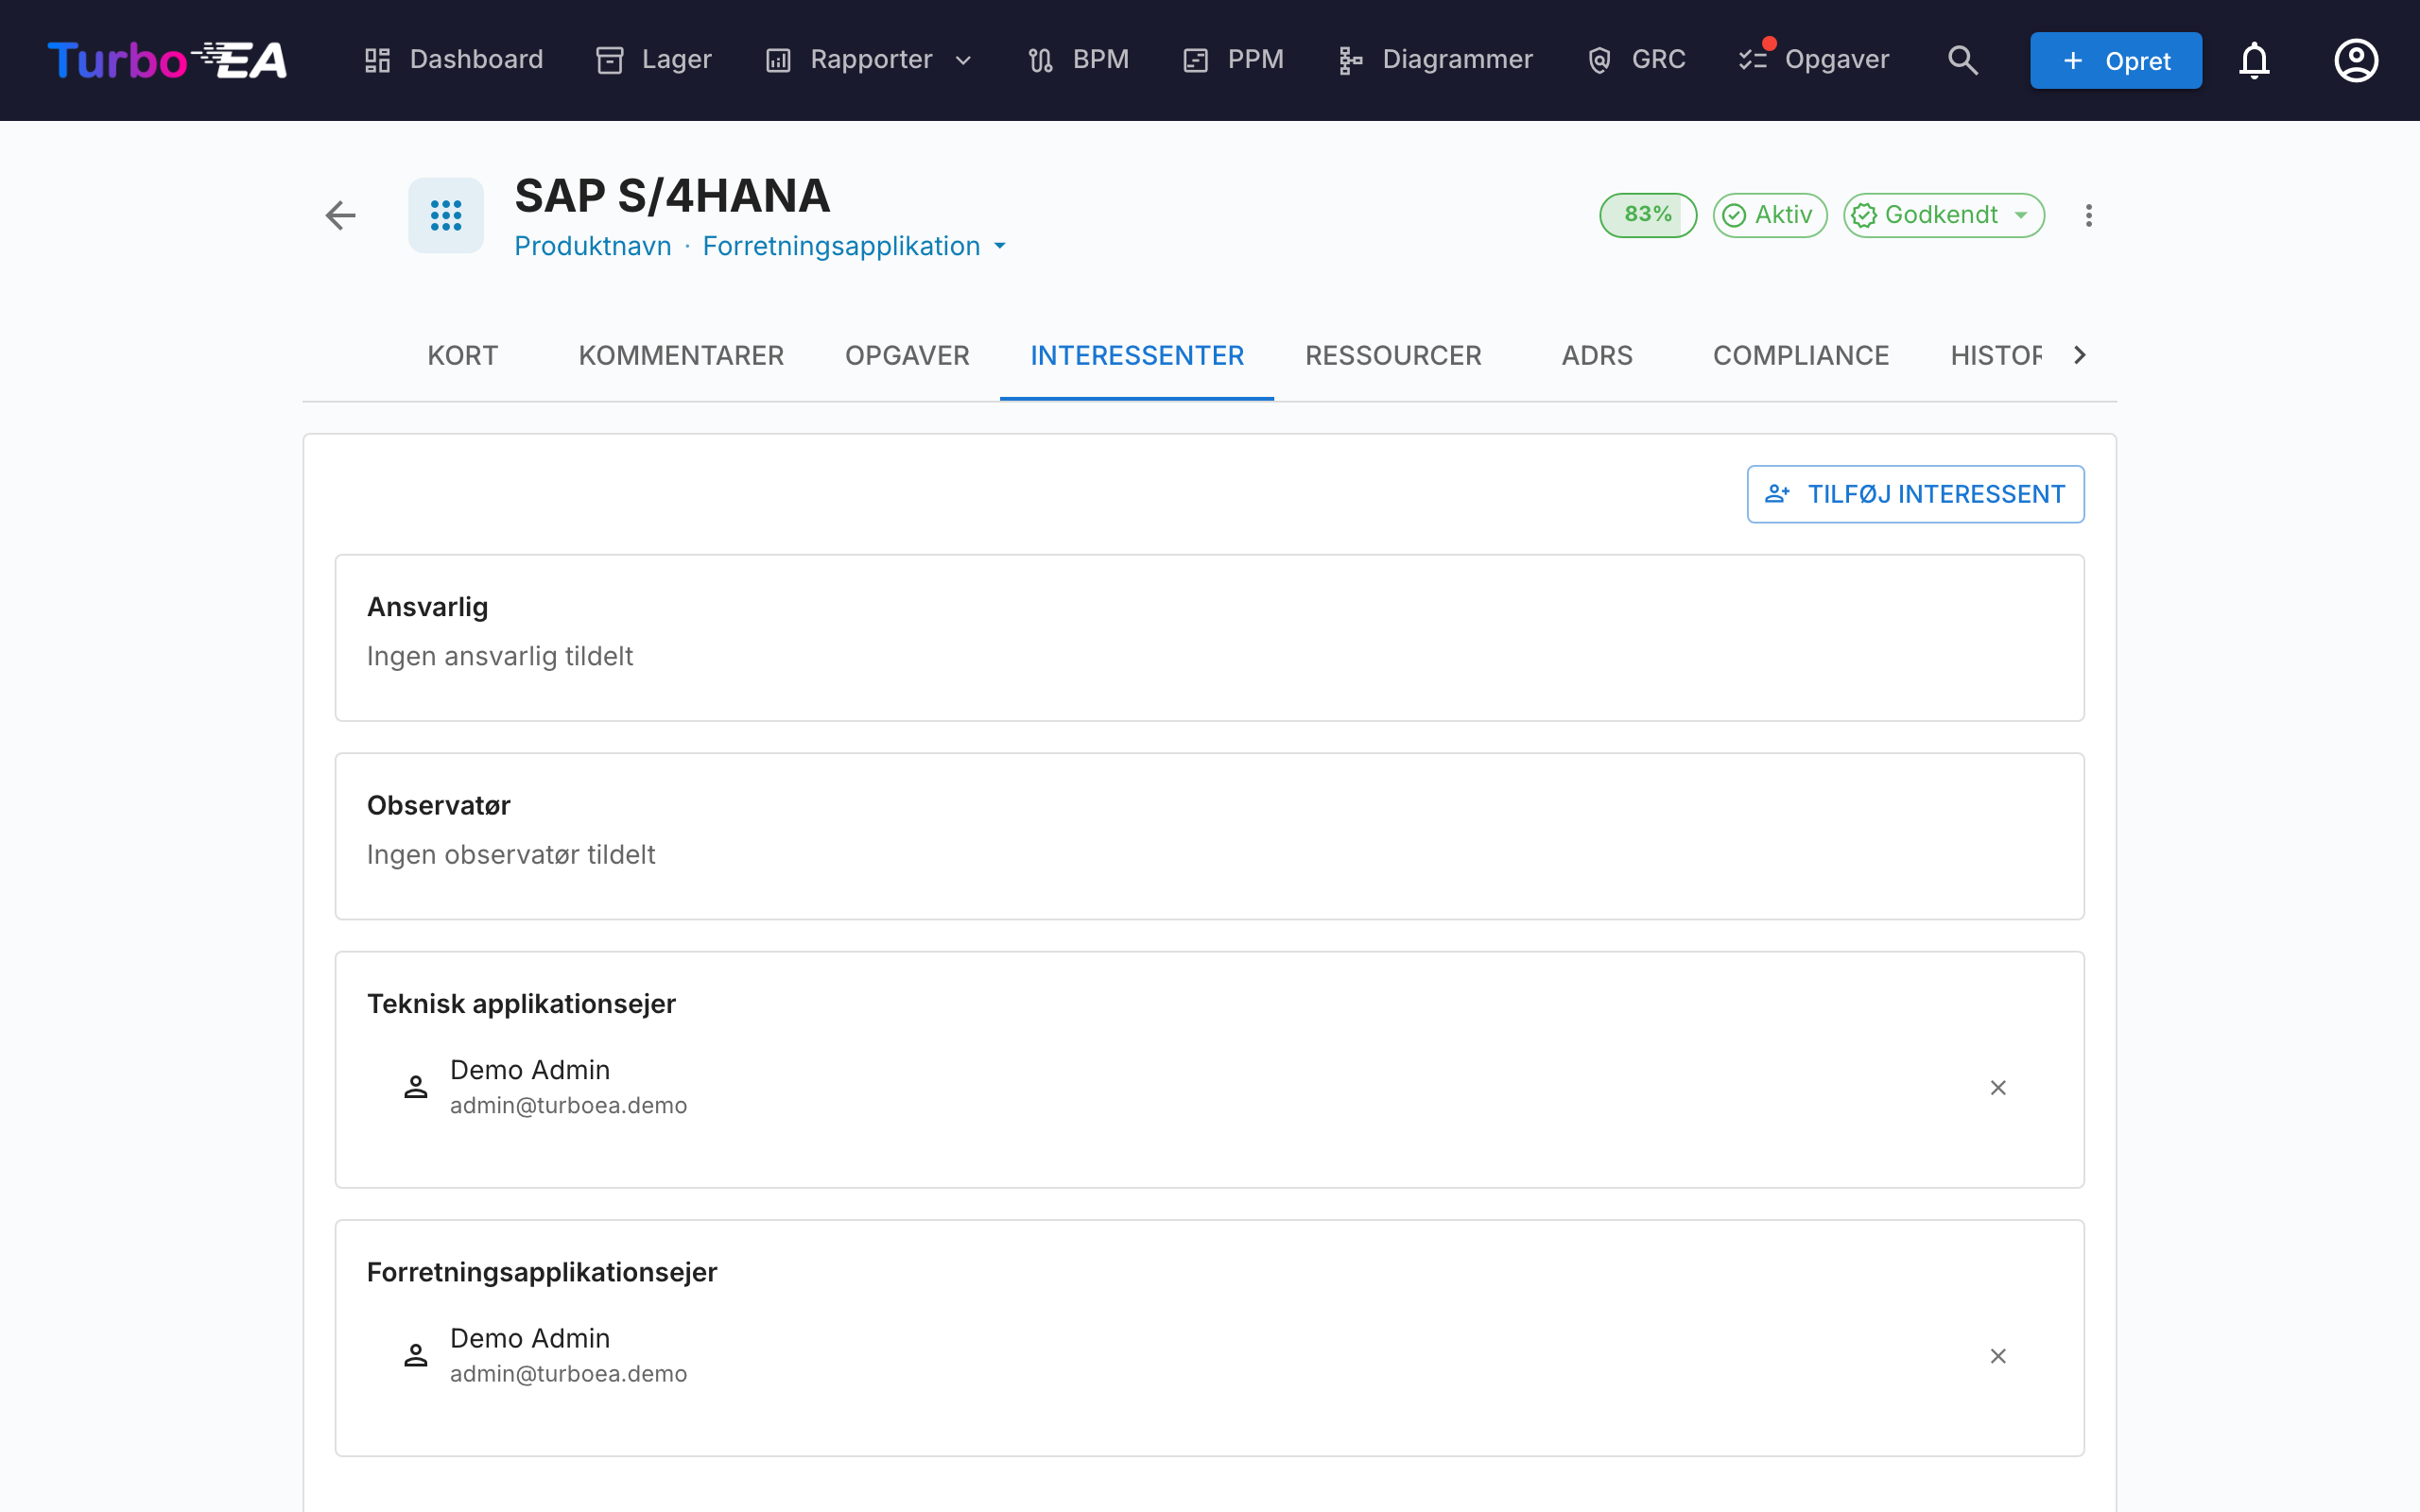Click the Aktiv status chip
This screenshot has width=2420, height=1512.
(1770, 215)
